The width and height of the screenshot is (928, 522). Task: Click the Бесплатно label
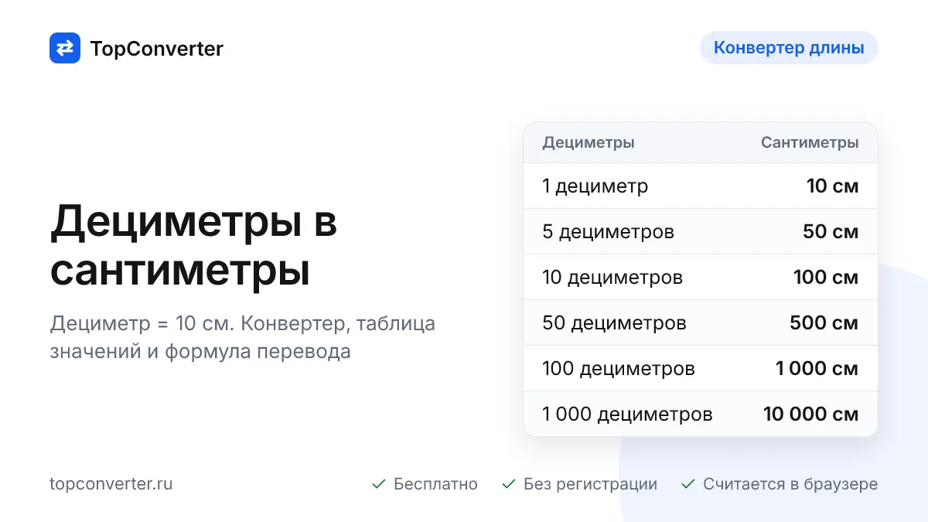tap(435, 484)
